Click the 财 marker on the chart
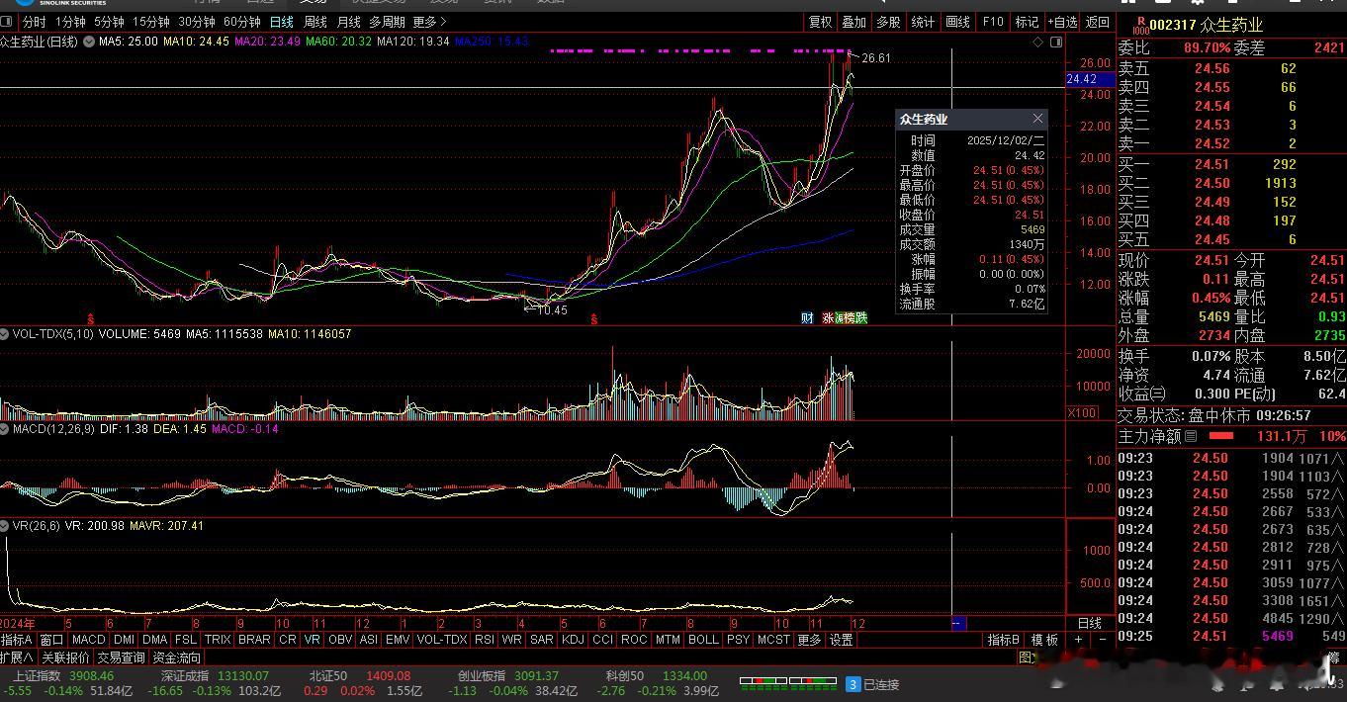Screen dimensions: 1347x702 point(807,317)
